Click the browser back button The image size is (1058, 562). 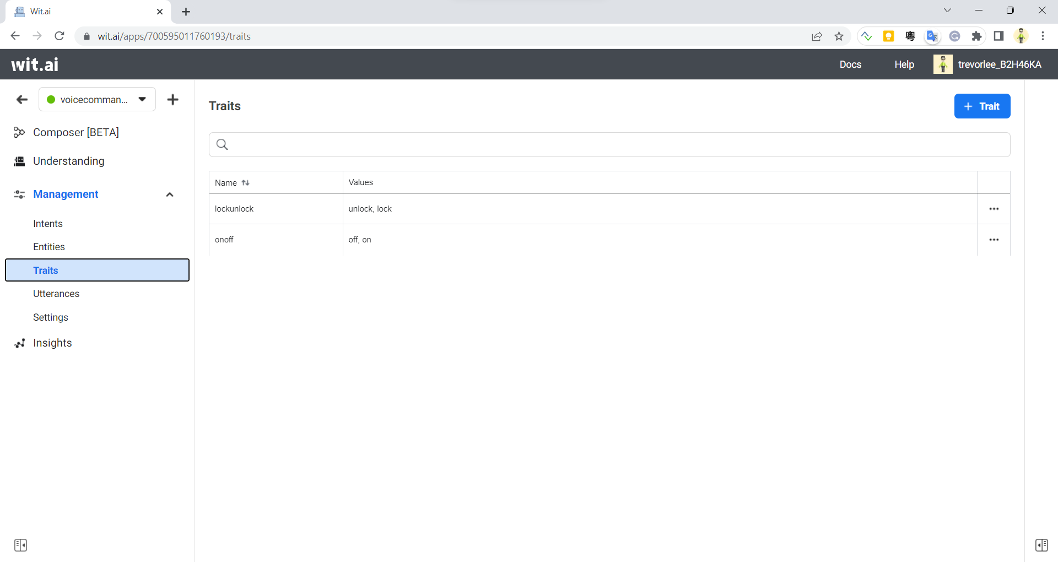coord(15,36)
